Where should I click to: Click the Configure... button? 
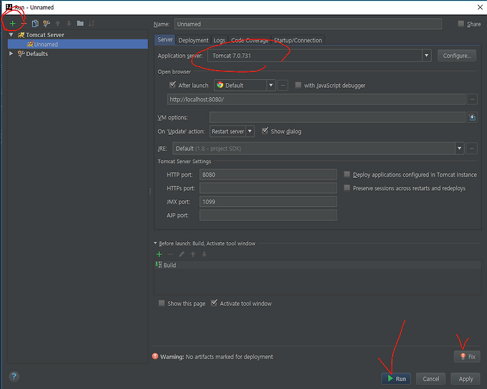457,55
